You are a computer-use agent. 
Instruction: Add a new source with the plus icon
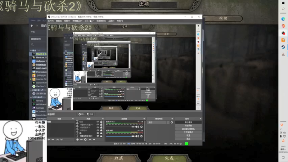point(77,140)
